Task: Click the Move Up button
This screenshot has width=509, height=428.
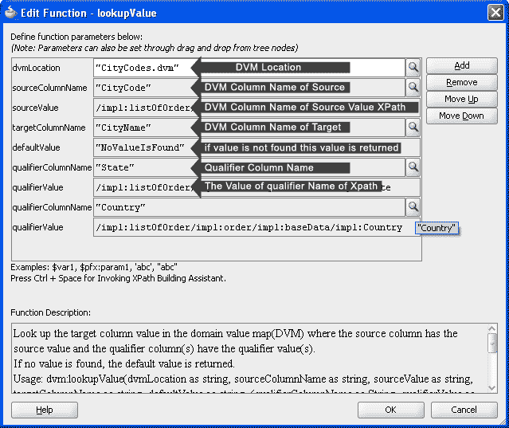Action: pyautogui.click(x=462, y=99)
